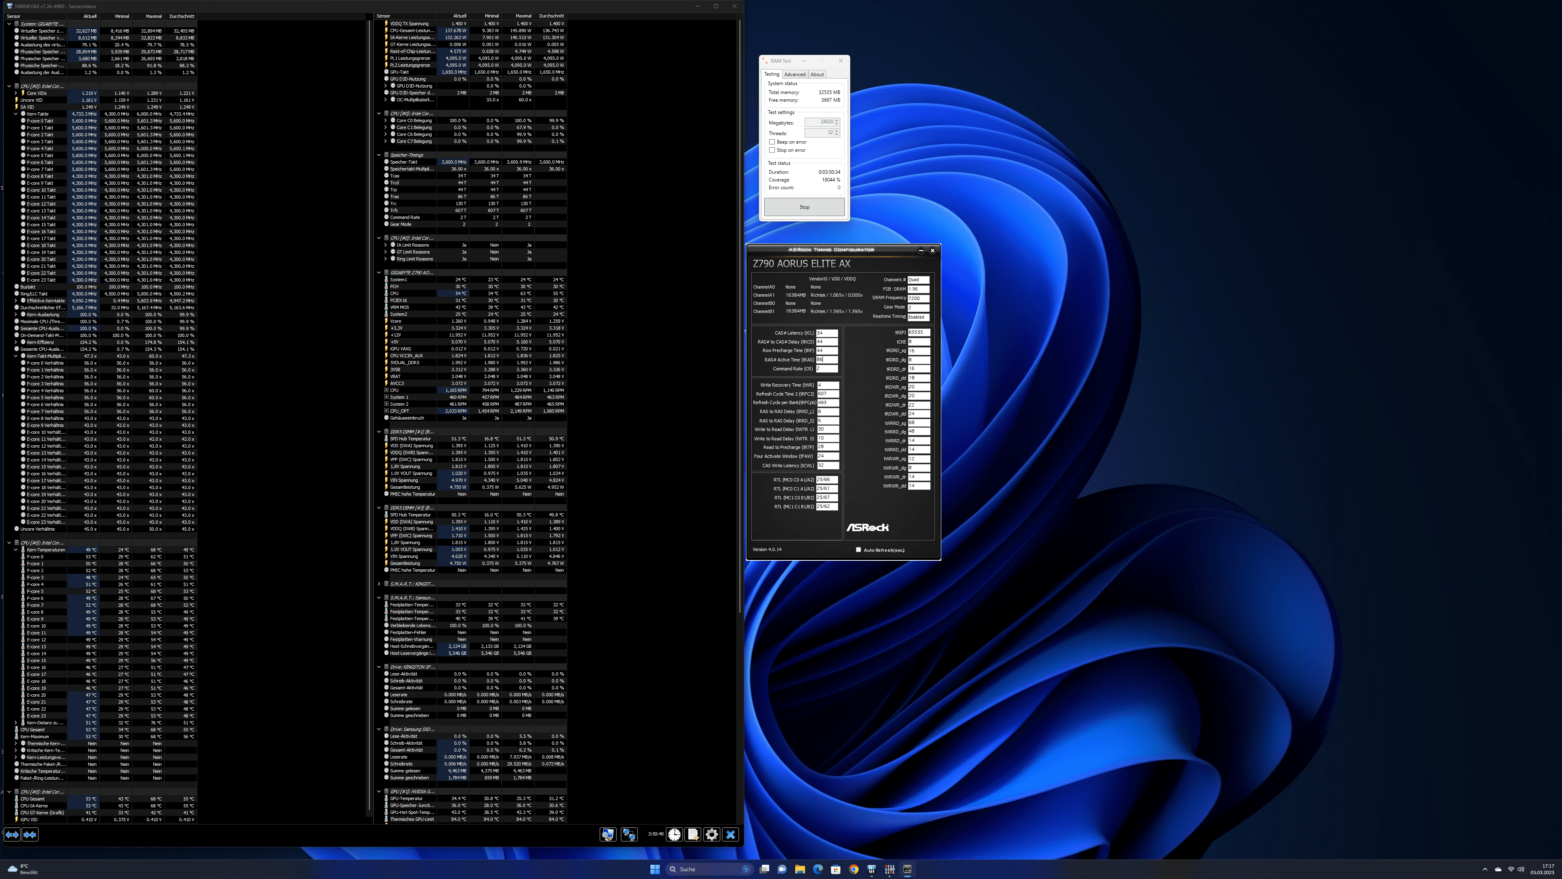Viewport: 1562px width, 879px height.
Task: Click CAS# Latency (tCL) value field
Action: pos(827,333)
